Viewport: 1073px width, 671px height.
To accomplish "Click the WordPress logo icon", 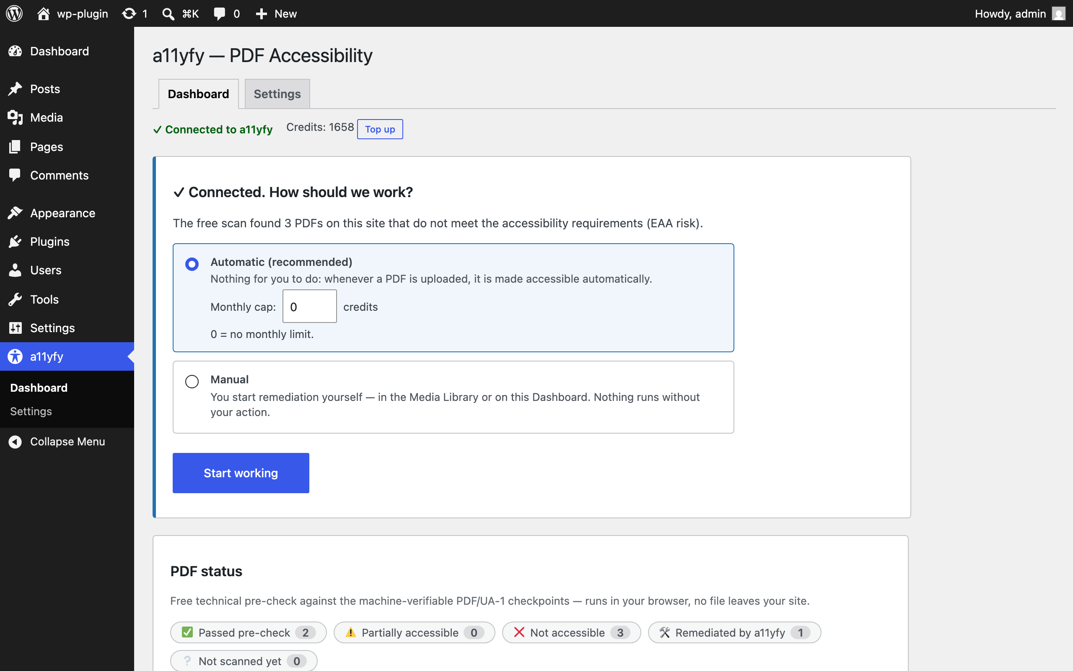I will pyautogui.click(x=14, y=13).
